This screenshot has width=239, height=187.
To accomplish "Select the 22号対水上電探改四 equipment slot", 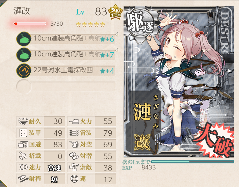I will coord(65,71).
